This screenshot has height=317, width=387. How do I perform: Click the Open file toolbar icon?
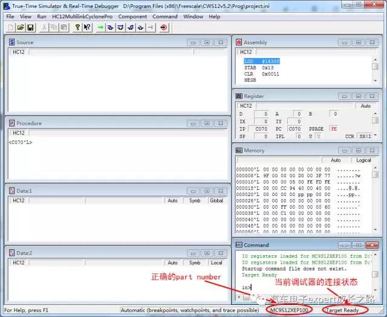coord(21,28)
